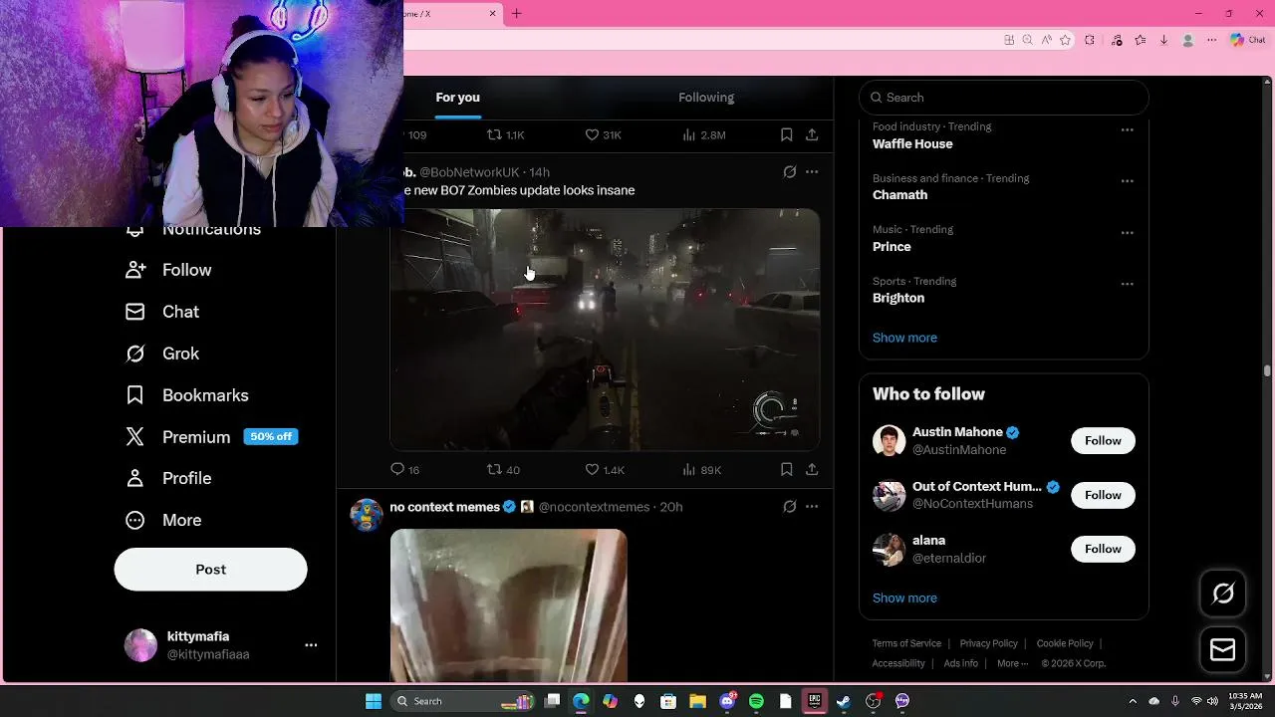Open the Privacy Policy link
Screen dimensions: 1275x717
coord(988,643)
